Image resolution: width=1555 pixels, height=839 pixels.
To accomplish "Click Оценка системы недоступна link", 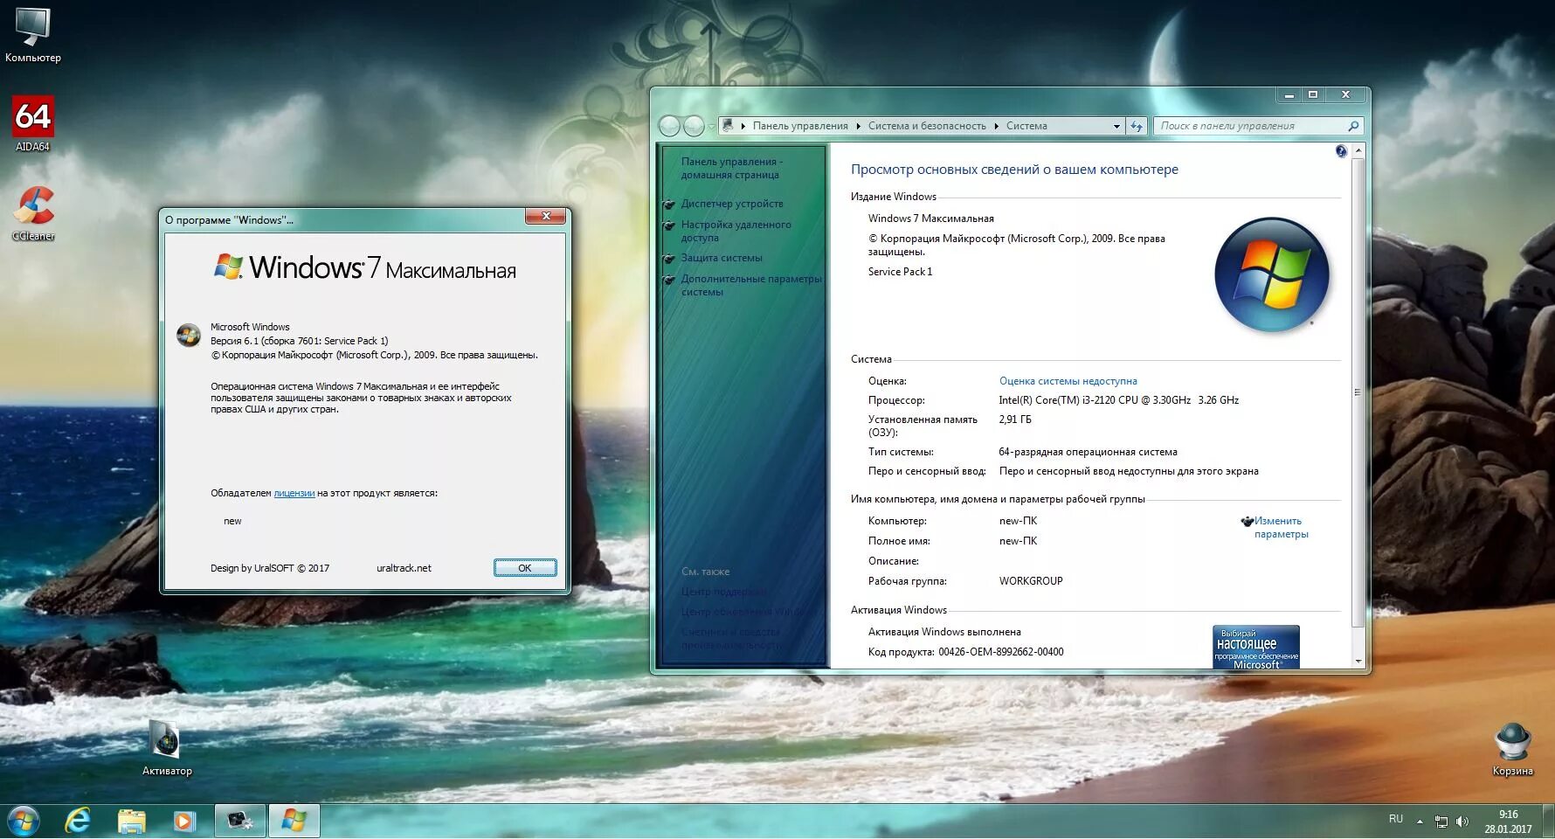I will (1068, 381).
